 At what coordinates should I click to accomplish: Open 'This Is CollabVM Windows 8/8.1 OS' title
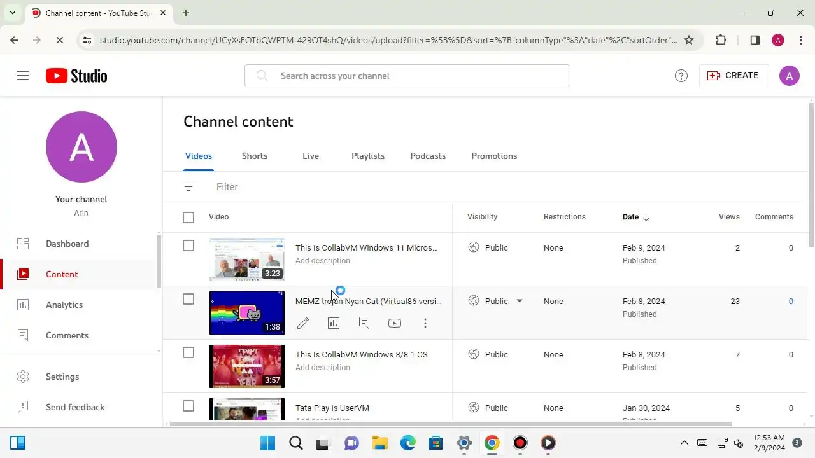click(362, 354)
